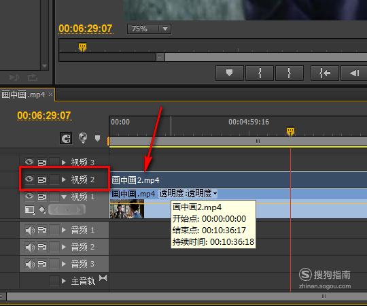Add an unnumbered marker in timeline header
The height and width of the screenshot is (306, 367).
[x=98, y=138]
